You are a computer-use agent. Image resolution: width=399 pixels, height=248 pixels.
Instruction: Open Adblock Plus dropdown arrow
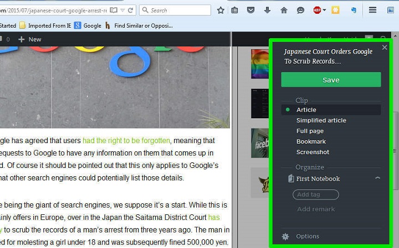pyautogui.click(x=324, y=10)
